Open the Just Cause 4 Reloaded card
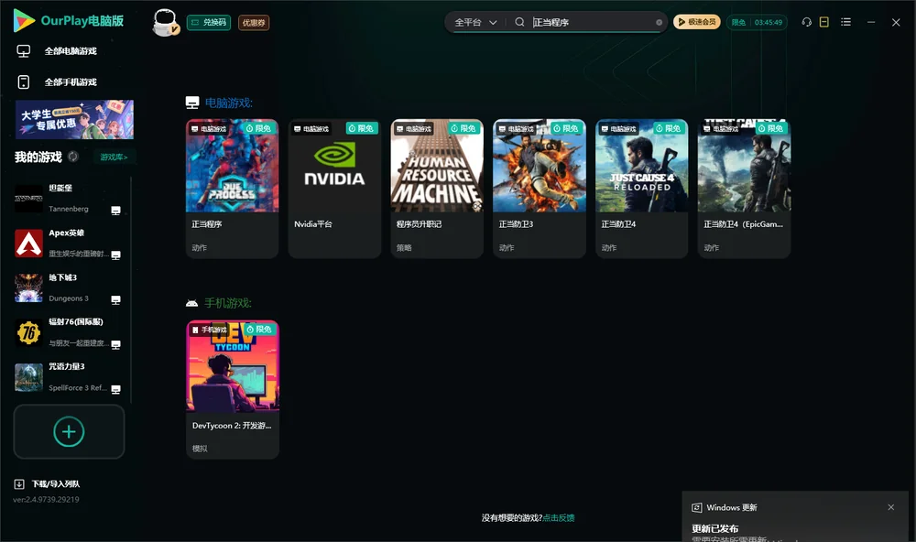Image resolution: width=916 pixels, height=542 pixels. [641, 188]
